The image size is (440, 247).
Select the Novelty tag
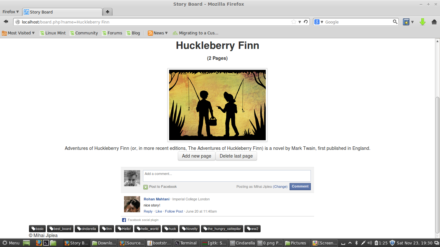tap(189, 229)
